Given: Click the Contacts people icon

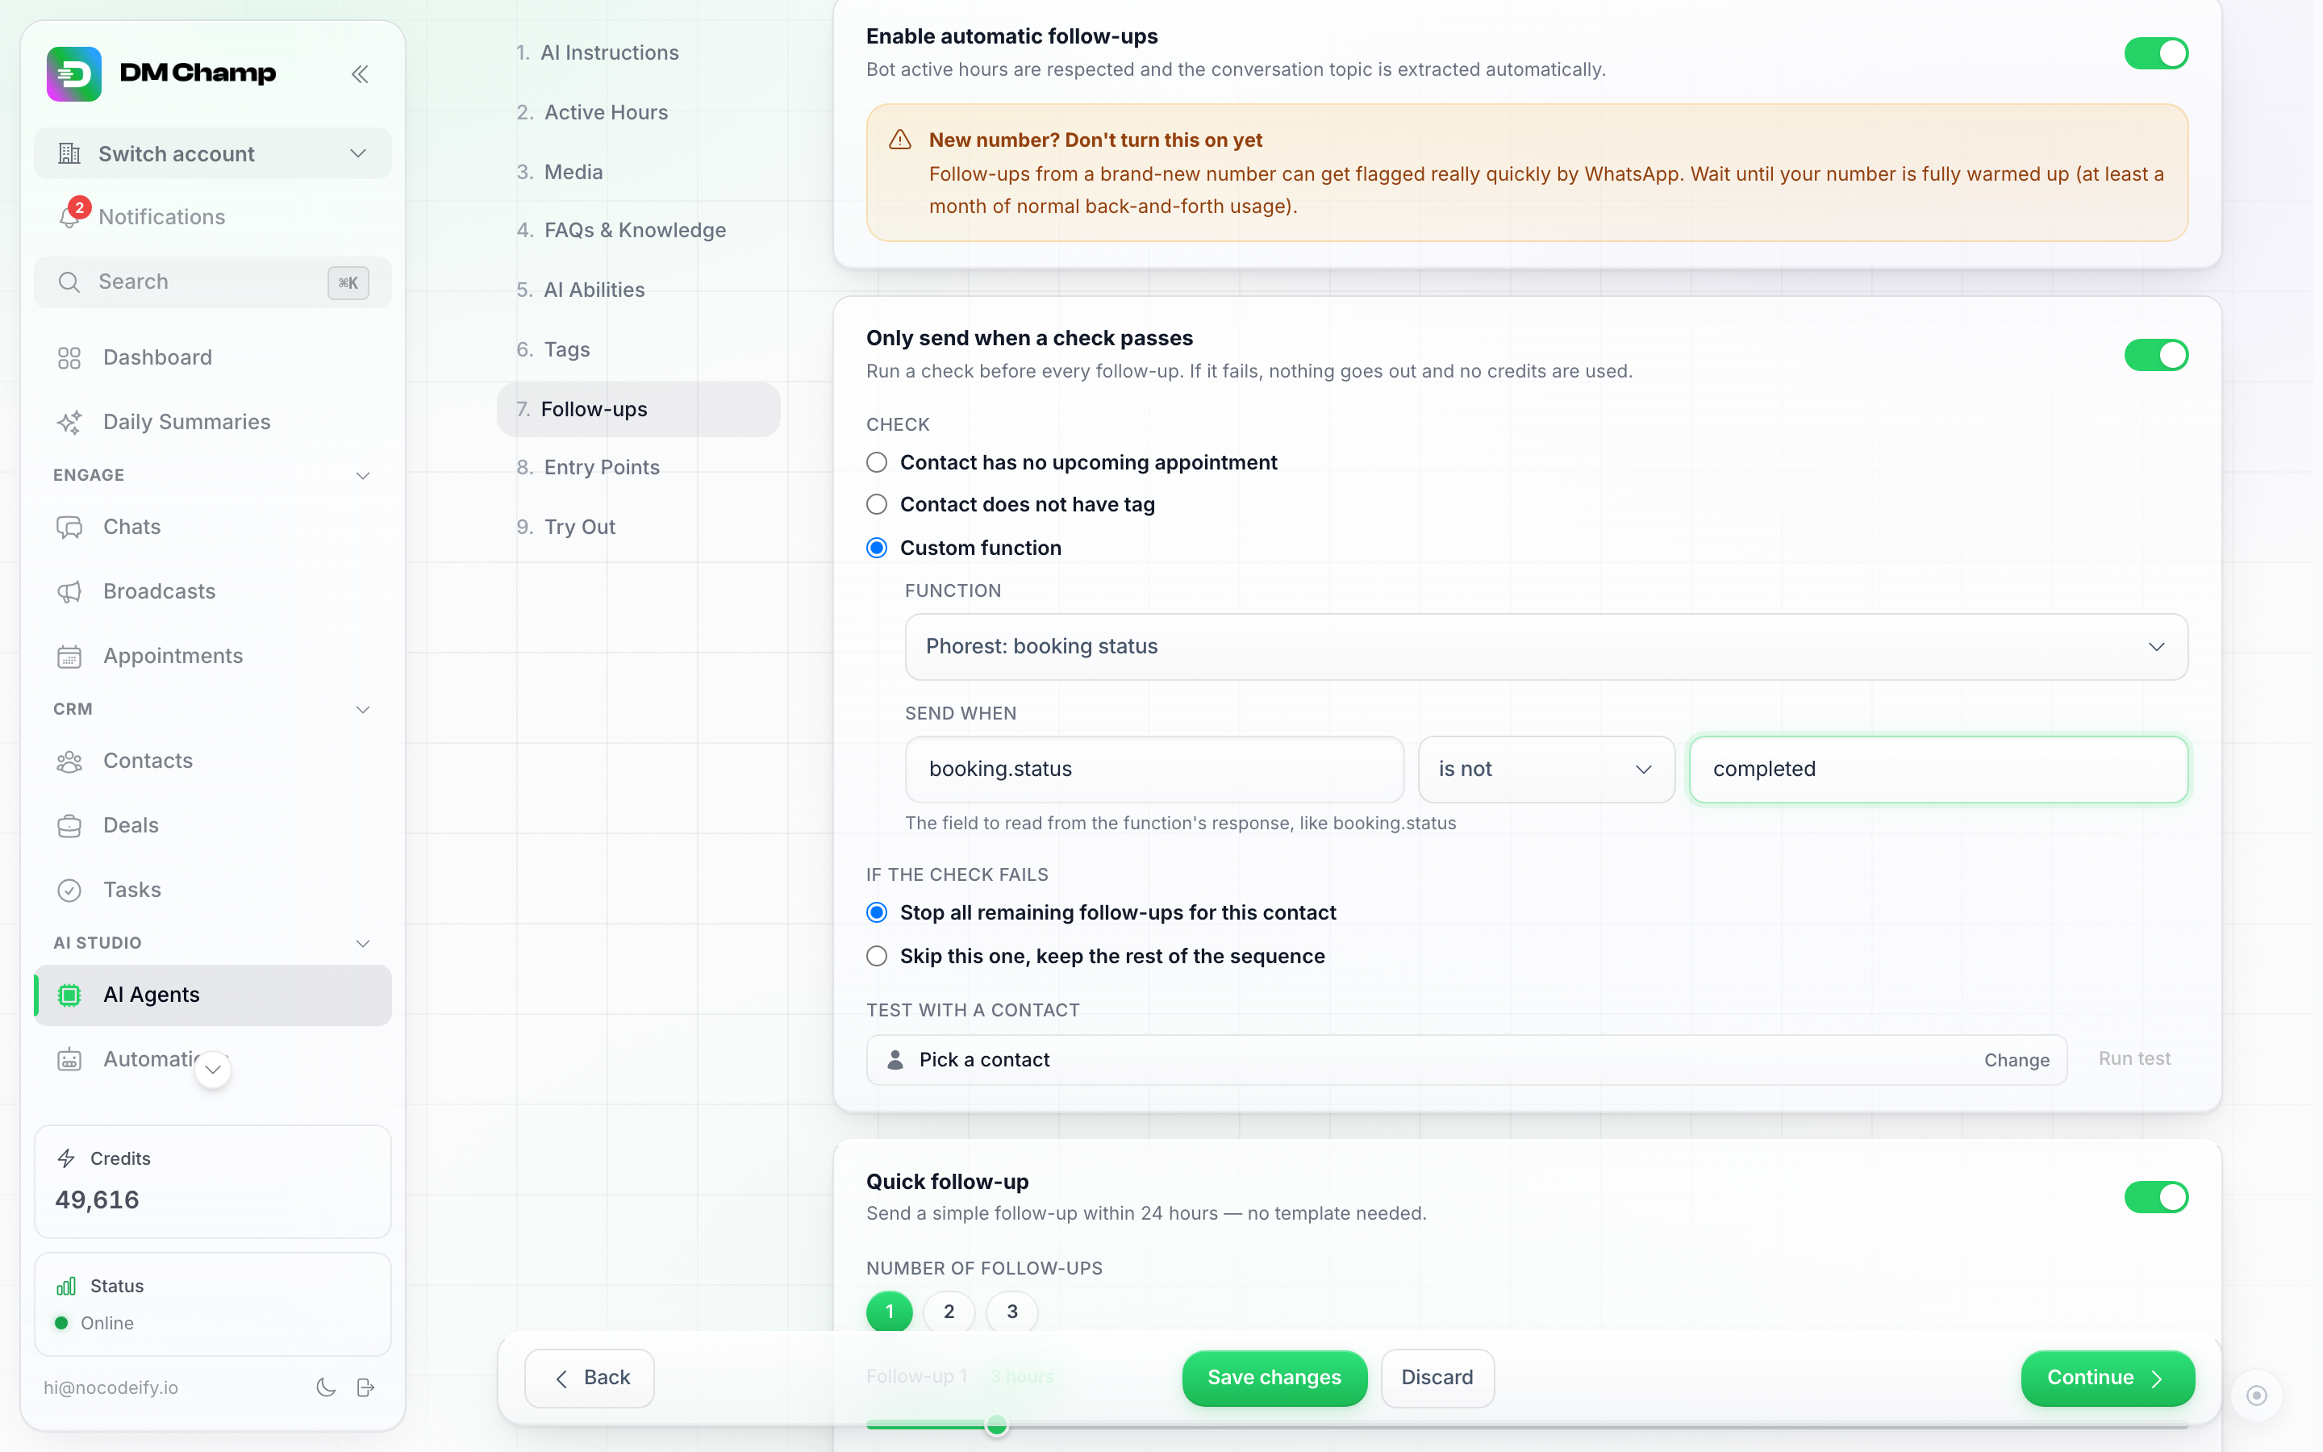Looking at the screenshot, I should pos(69,761).
